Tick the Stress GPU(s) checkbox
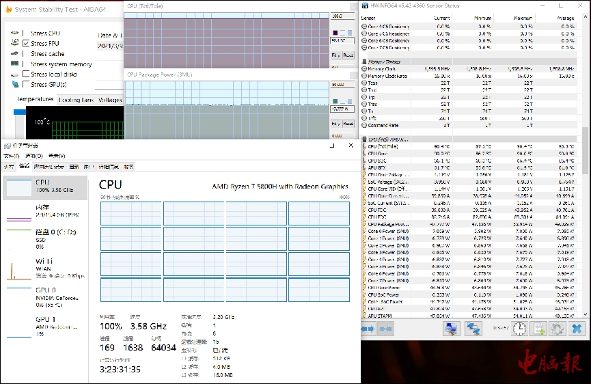The image size is (591, 384). [x=26, y=84]
